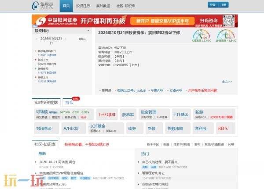The height and width of the screenshot is (189, 264).
Task: Open the 封闭基金 tile
Action: point(47,128)
